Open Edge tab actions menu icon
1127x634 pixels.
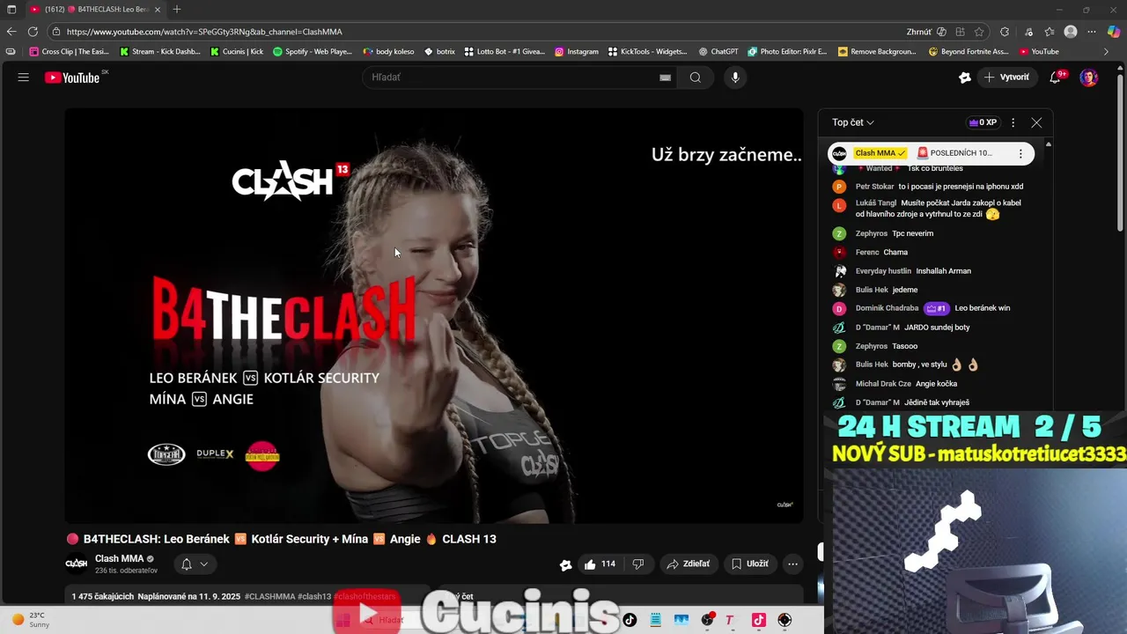tap(11, 9)
